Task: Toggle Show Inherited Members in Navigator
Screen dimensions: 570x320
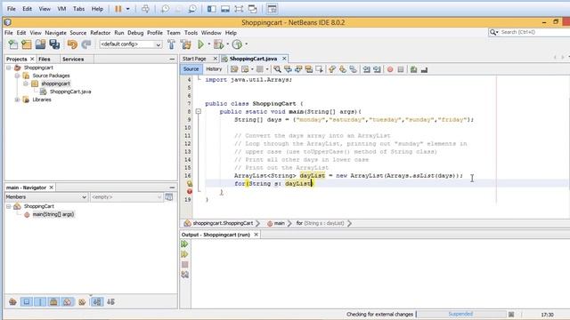Action: [x=12, y=301]
